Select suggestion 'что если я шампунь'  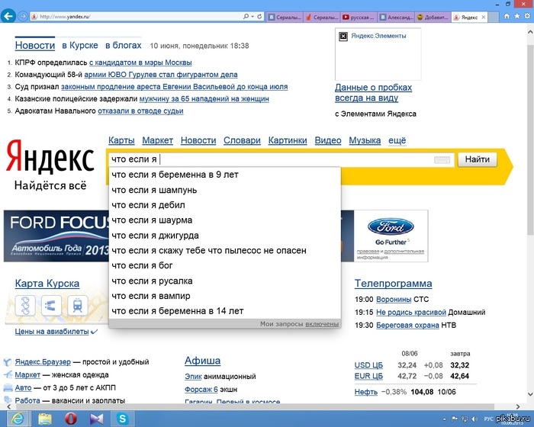[x=225, y=190]
